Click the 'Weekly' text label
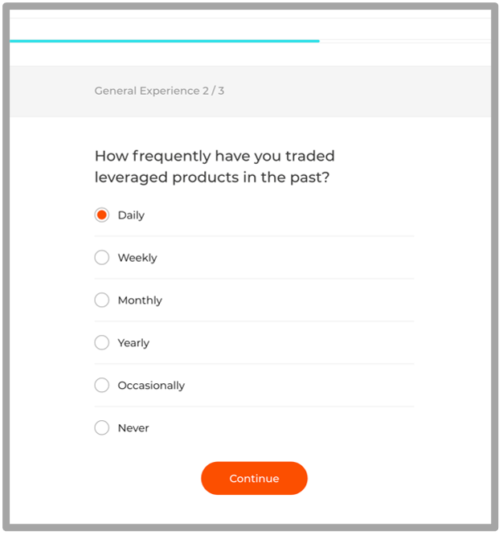 pos(137,258)
